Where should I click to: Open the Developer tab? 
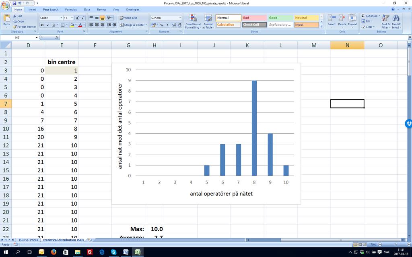click(x=133, y=10)
